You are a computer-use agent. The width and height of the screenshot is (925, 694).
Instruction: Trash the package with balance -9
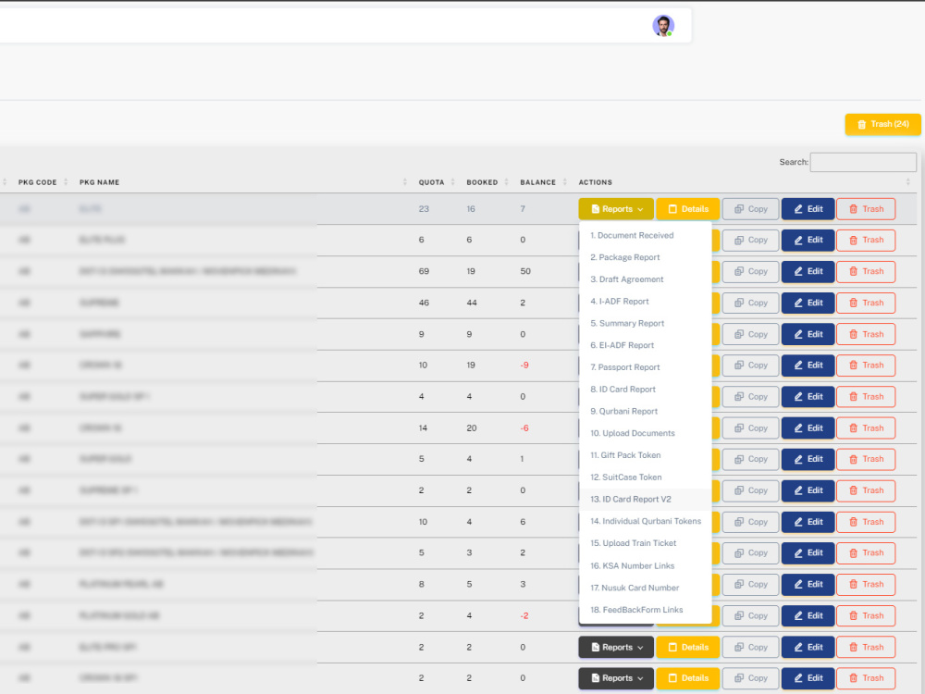pos(866,366)
